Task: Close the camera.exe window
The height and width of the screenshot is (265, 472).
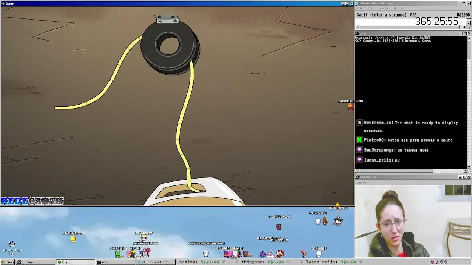Action: point(469,177)
